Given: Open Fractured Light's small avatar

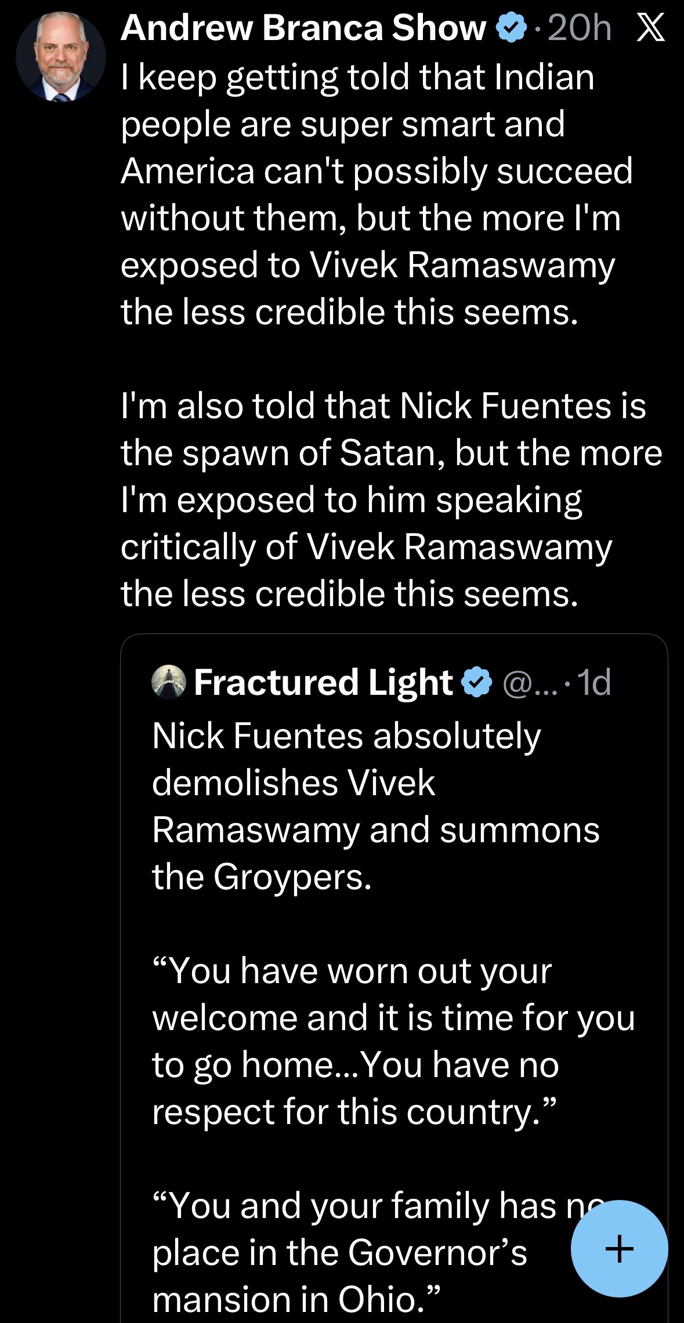Looking at the screenshot, I should [x=168, y=682].
